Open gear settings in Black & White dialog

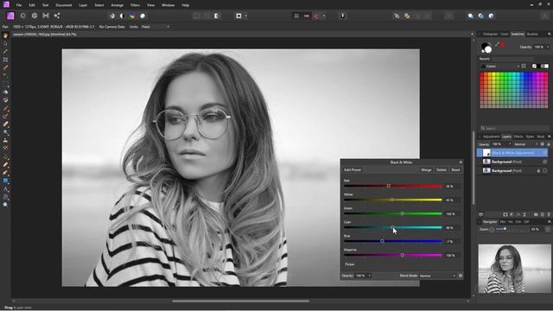(x=461, y=276)
